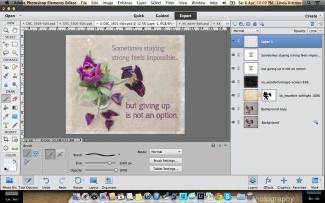Open the Photo Bin
The image size is (325, 203).
point(9,182)
